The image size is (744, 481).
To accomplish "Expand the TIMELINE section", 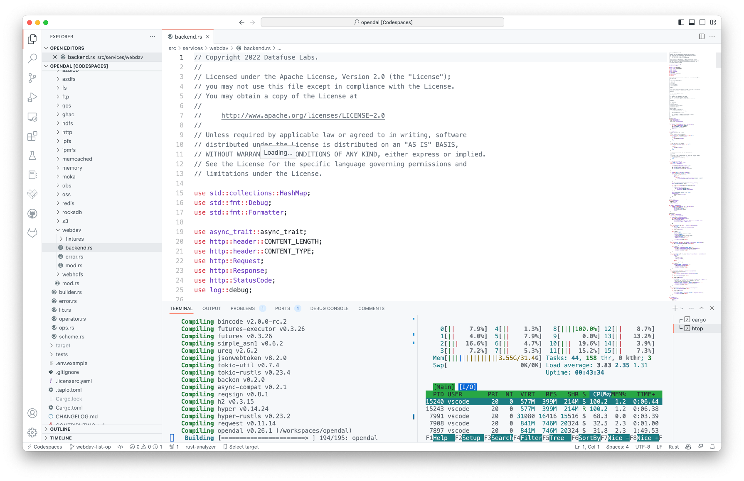I will pyautogui.click(x=61, y=438).
